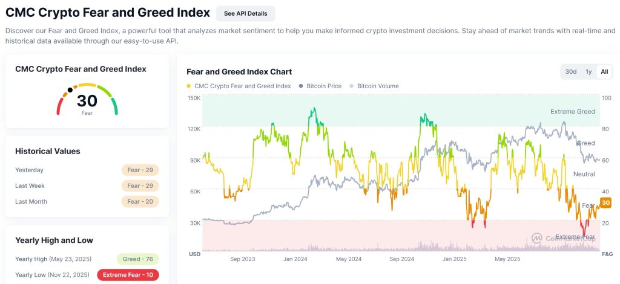Click the See API Details button
Screen dimensions: 620x284
[x=245, y=13]
